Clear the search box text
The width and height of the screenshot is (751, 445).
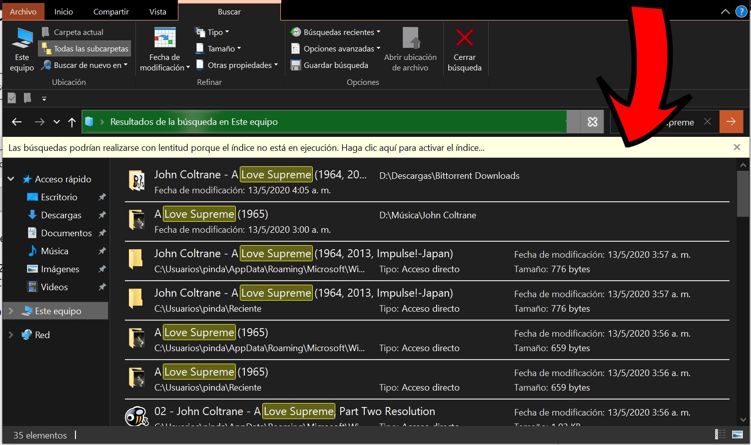click(708, 121)
